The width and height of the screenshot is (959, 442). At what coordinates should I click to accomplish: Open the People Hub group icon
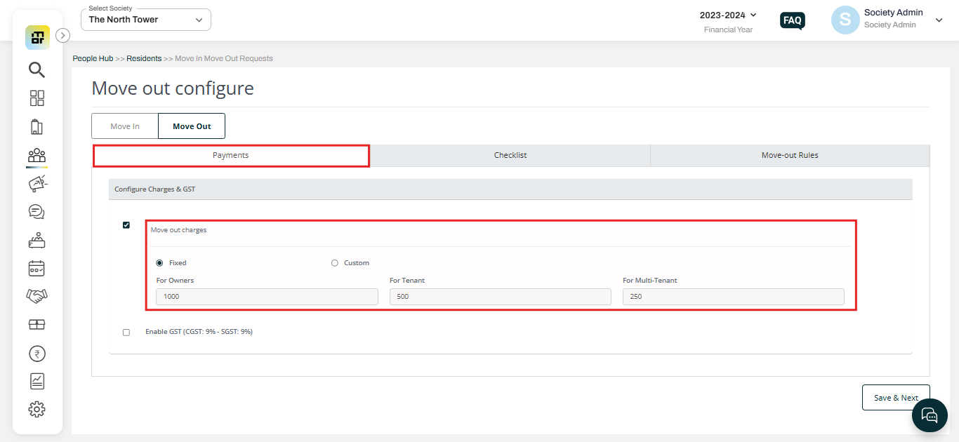tap(37, 155)
